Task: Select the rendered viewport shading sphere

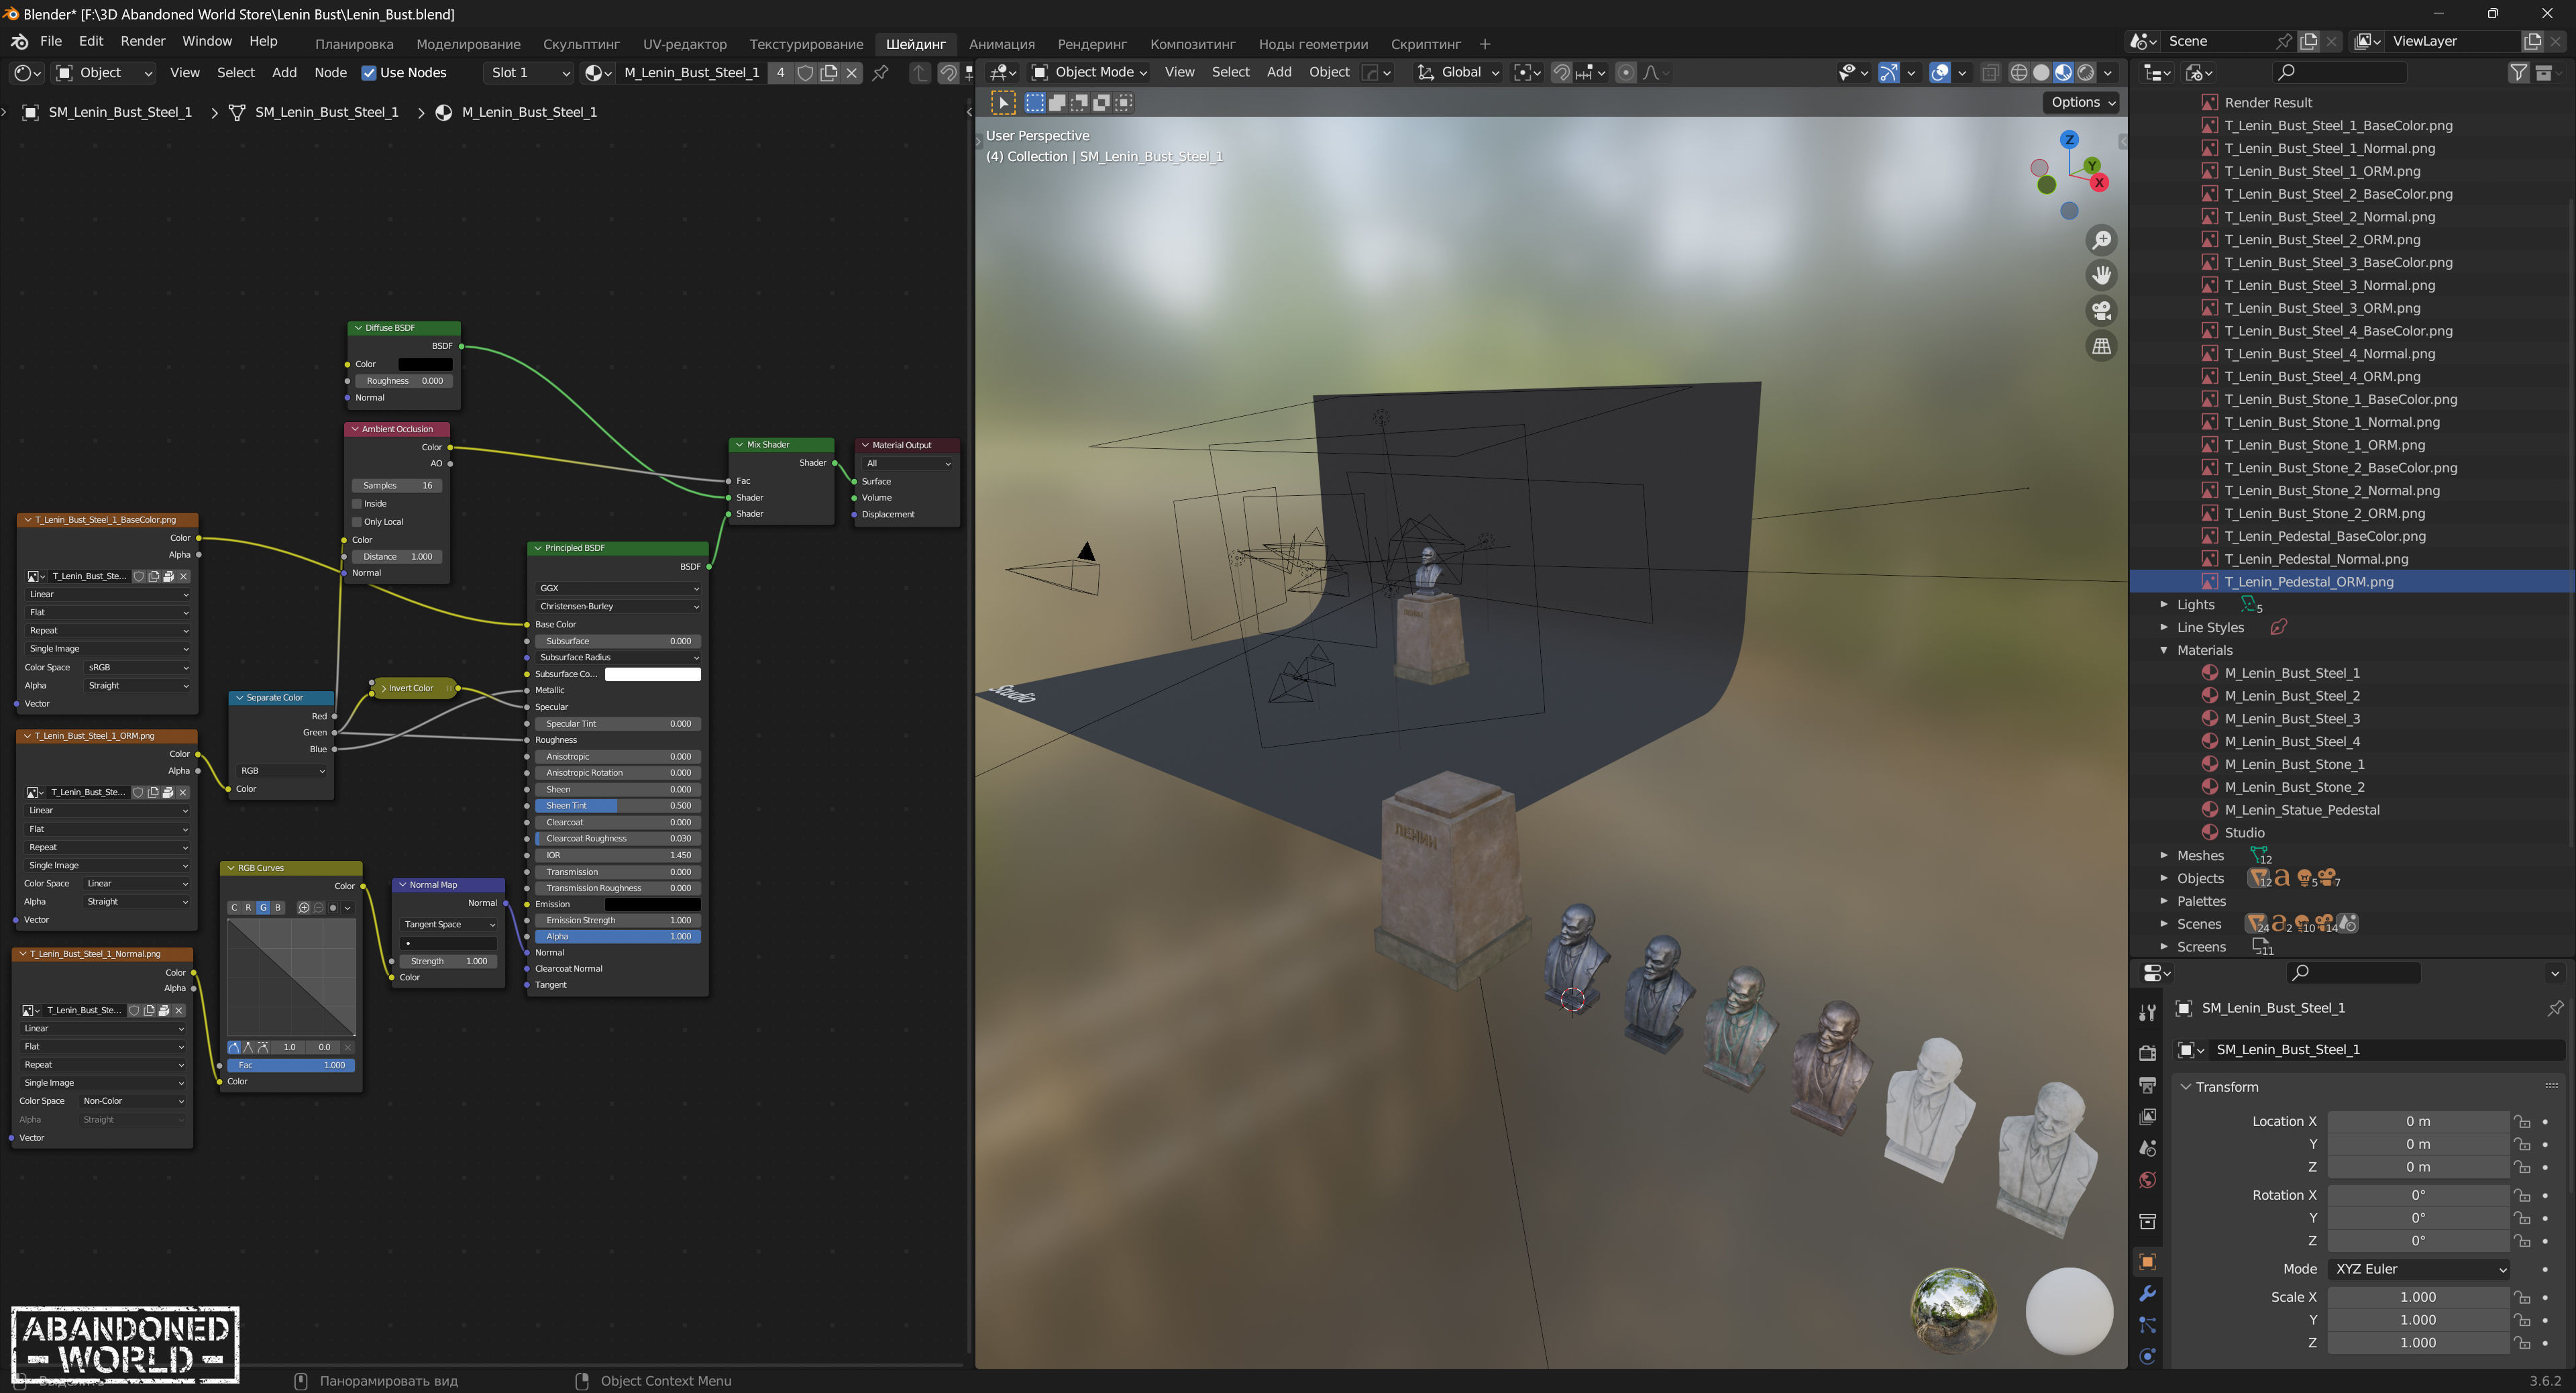Action: point(2086,73)
